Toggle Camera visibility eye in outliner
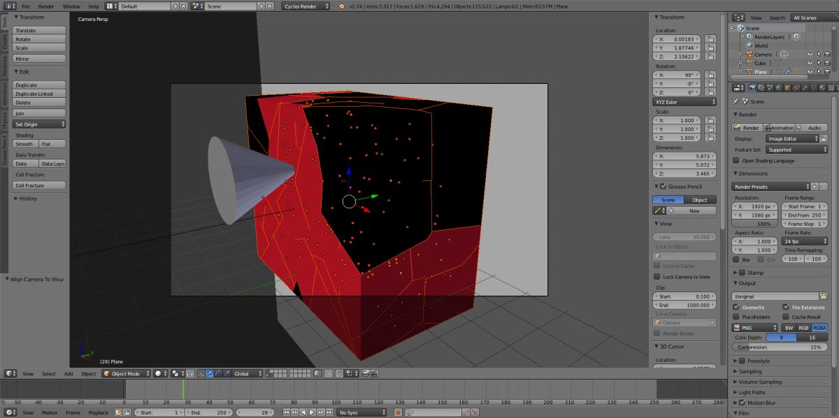The width and height of the screenshot is (839, 418). (x=810, y=54)
